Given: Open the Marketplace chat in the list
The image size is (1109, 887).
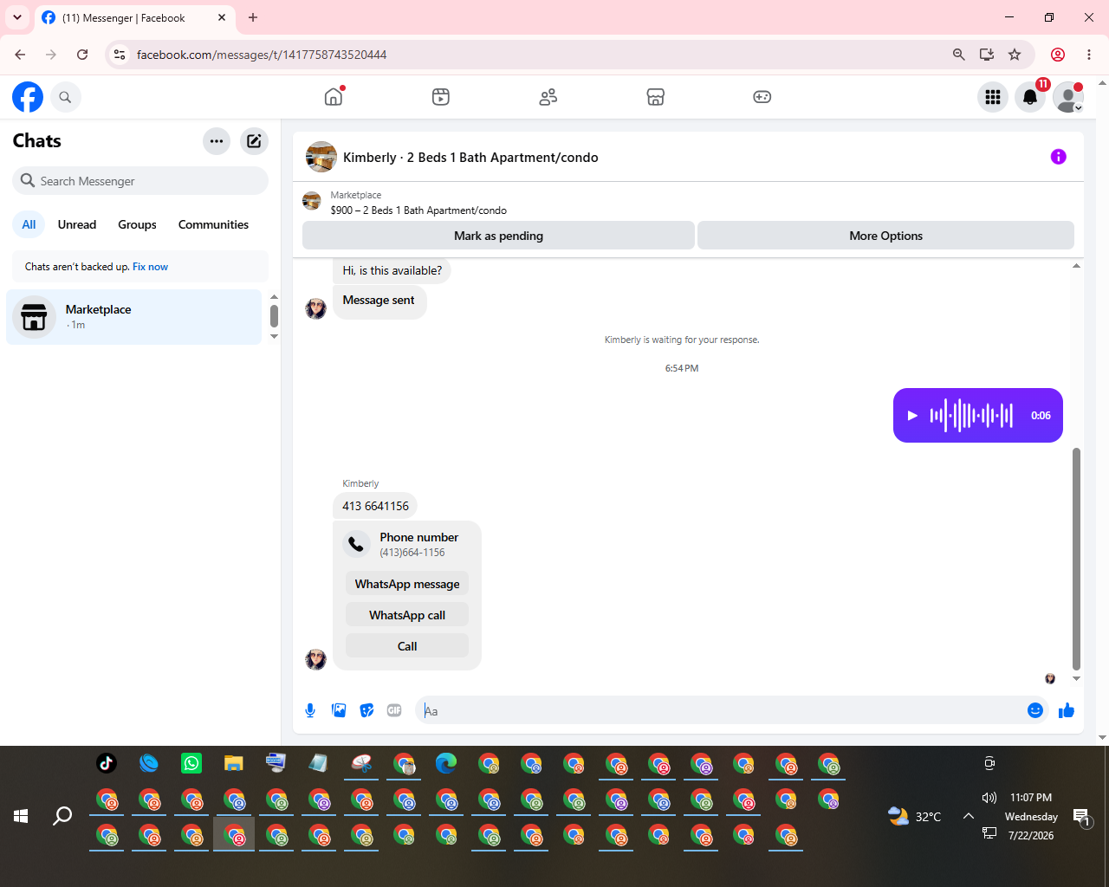Looking at the screenshot, I should coord(133,317).
